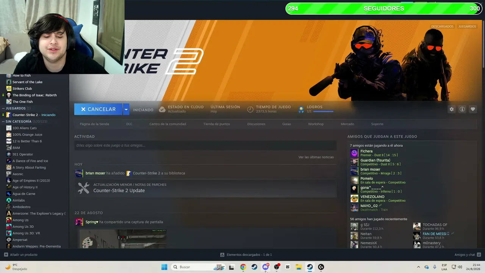The height and width of the screenshot is (273, 485).
Task: Open Counter-Strike 2 settings gear
Action: (452, 109)
